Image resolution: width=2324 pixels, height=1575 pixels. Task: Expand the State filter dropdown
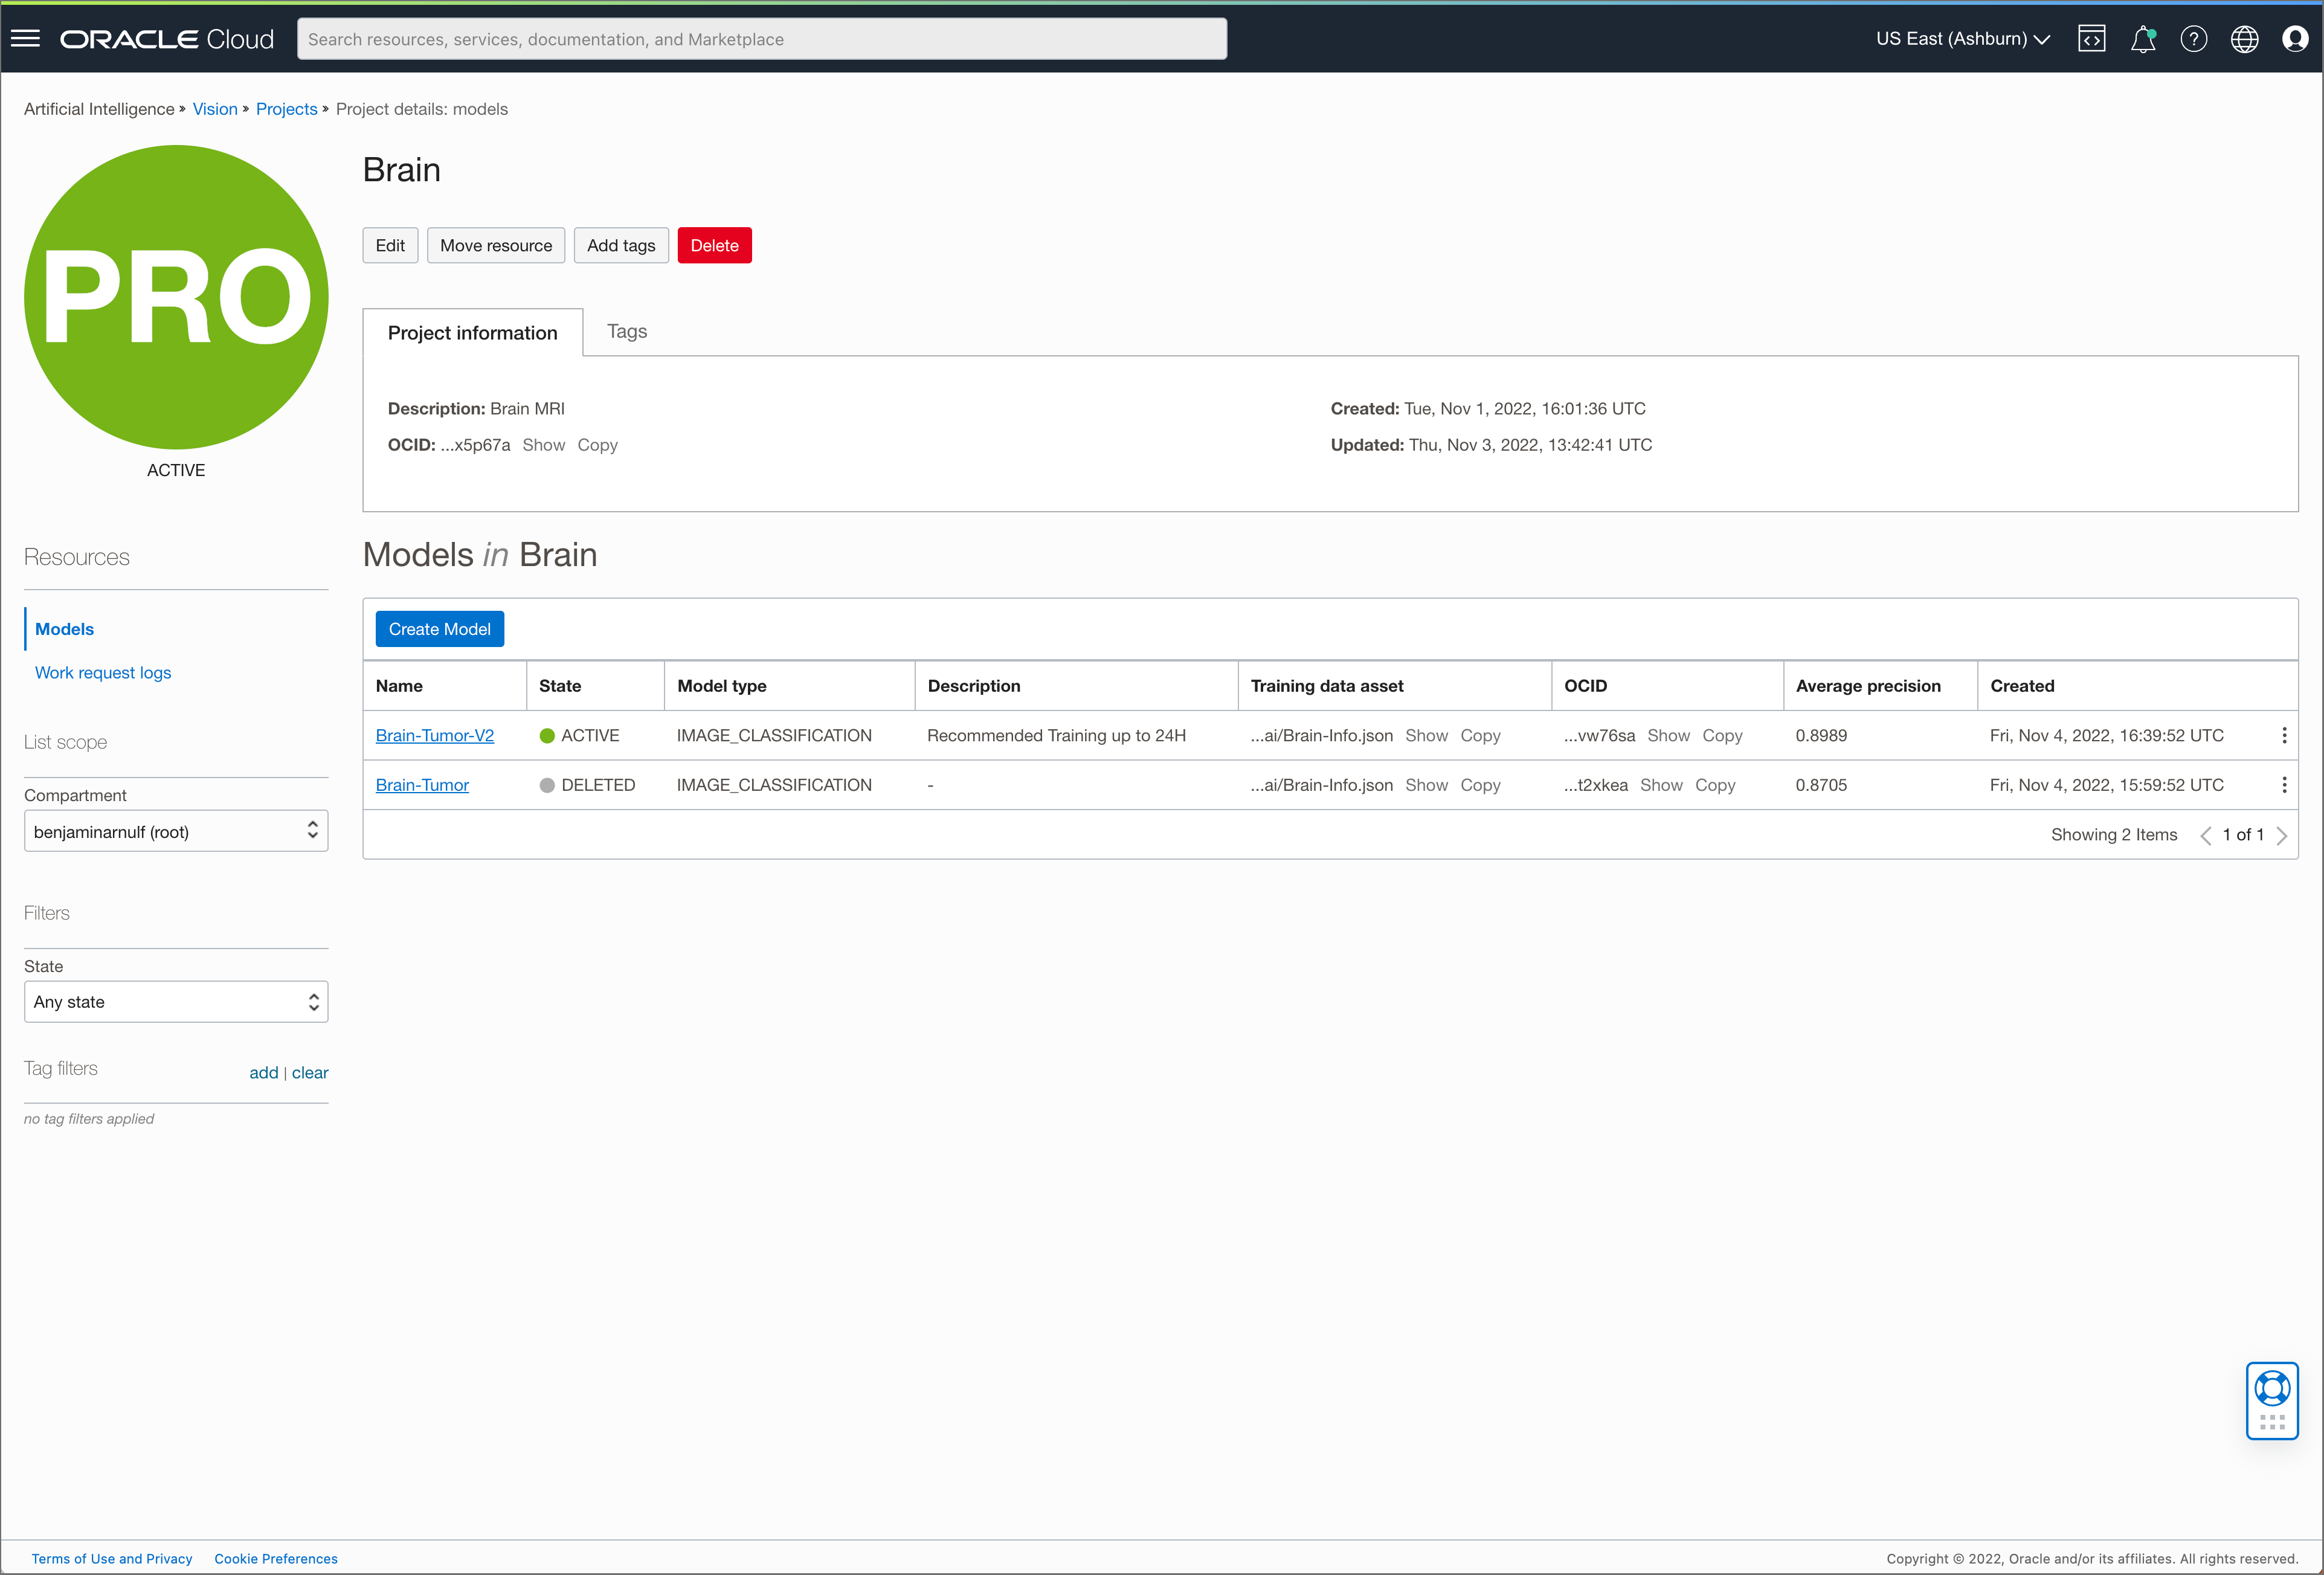pyautogui.click(x=176, y=1001)
